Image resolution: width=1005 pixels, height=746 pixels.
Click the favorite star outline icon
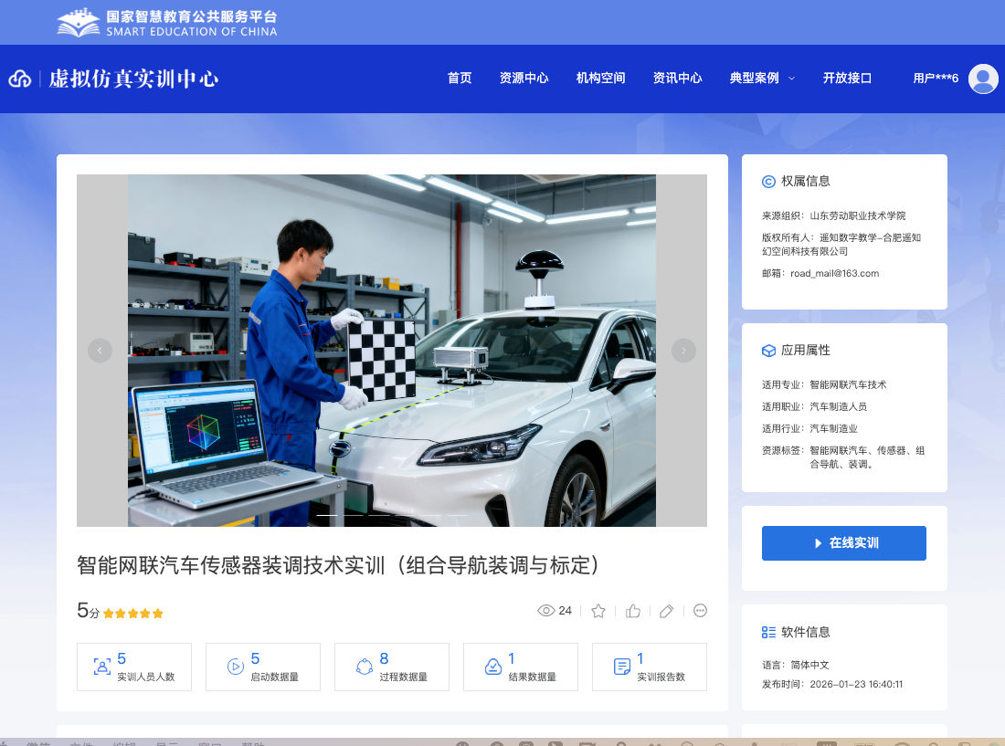point(598,611)
